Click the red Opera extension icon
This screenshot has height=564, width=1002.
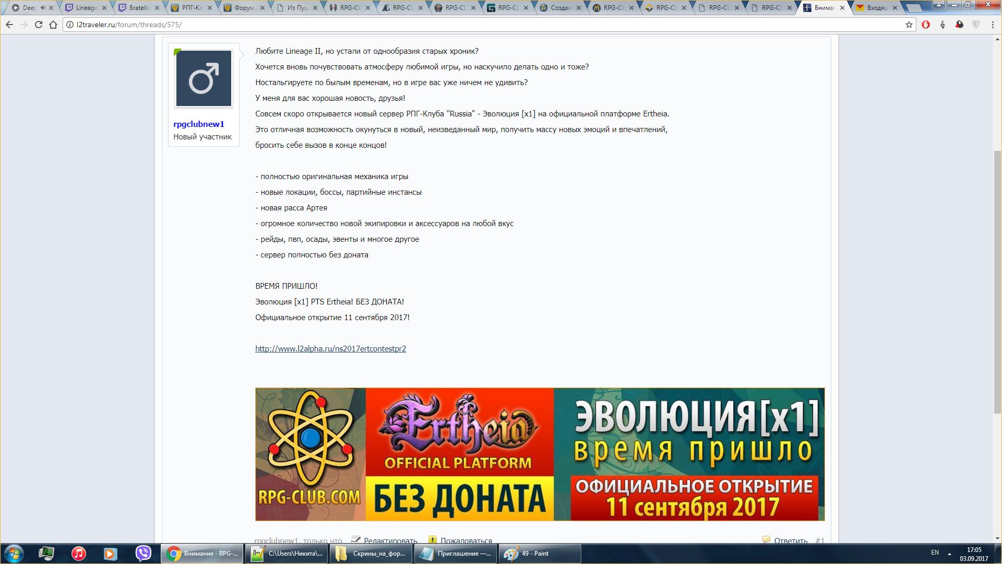click(926, 25)
